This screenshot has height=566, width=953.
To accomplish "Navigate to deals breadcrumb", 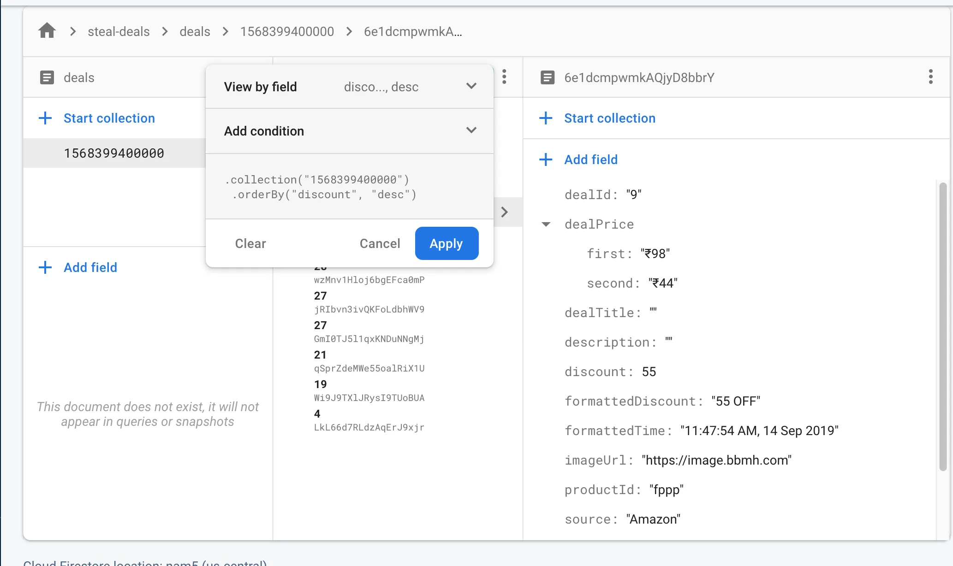I will 195,31.
